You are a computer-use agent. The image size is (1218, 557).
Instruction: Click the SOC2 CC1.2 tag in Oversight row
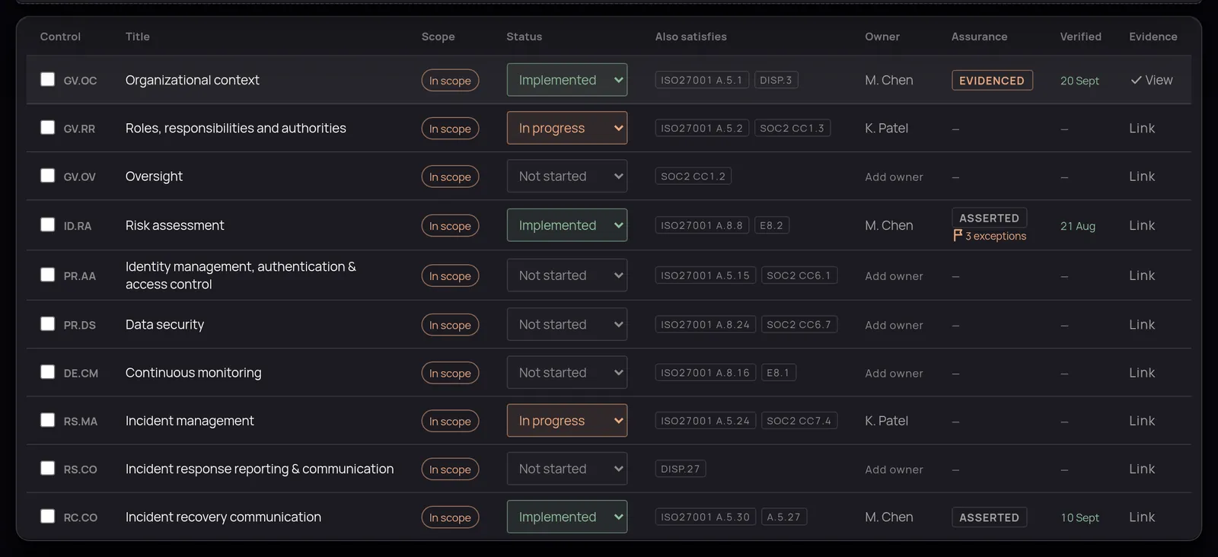tap(693, 176)
